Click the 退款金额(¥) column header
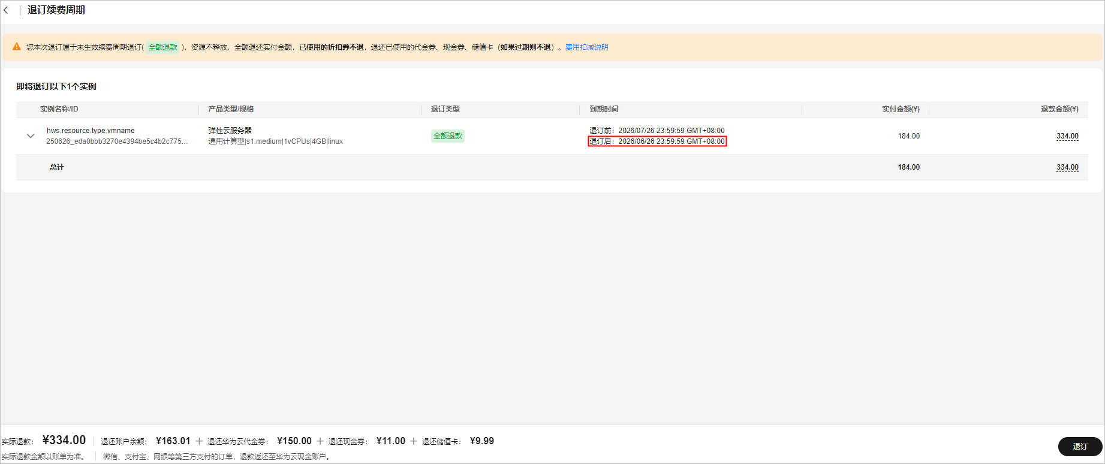The height and width of the screenshot is (464, 1105). (1059, 109)
